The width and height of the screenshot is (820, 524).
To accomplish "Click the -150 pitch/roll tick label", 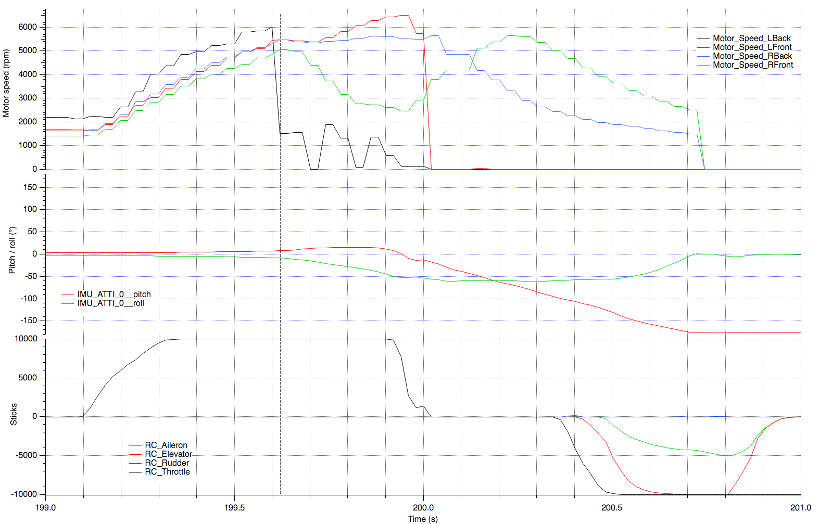I will pos(29,321).
